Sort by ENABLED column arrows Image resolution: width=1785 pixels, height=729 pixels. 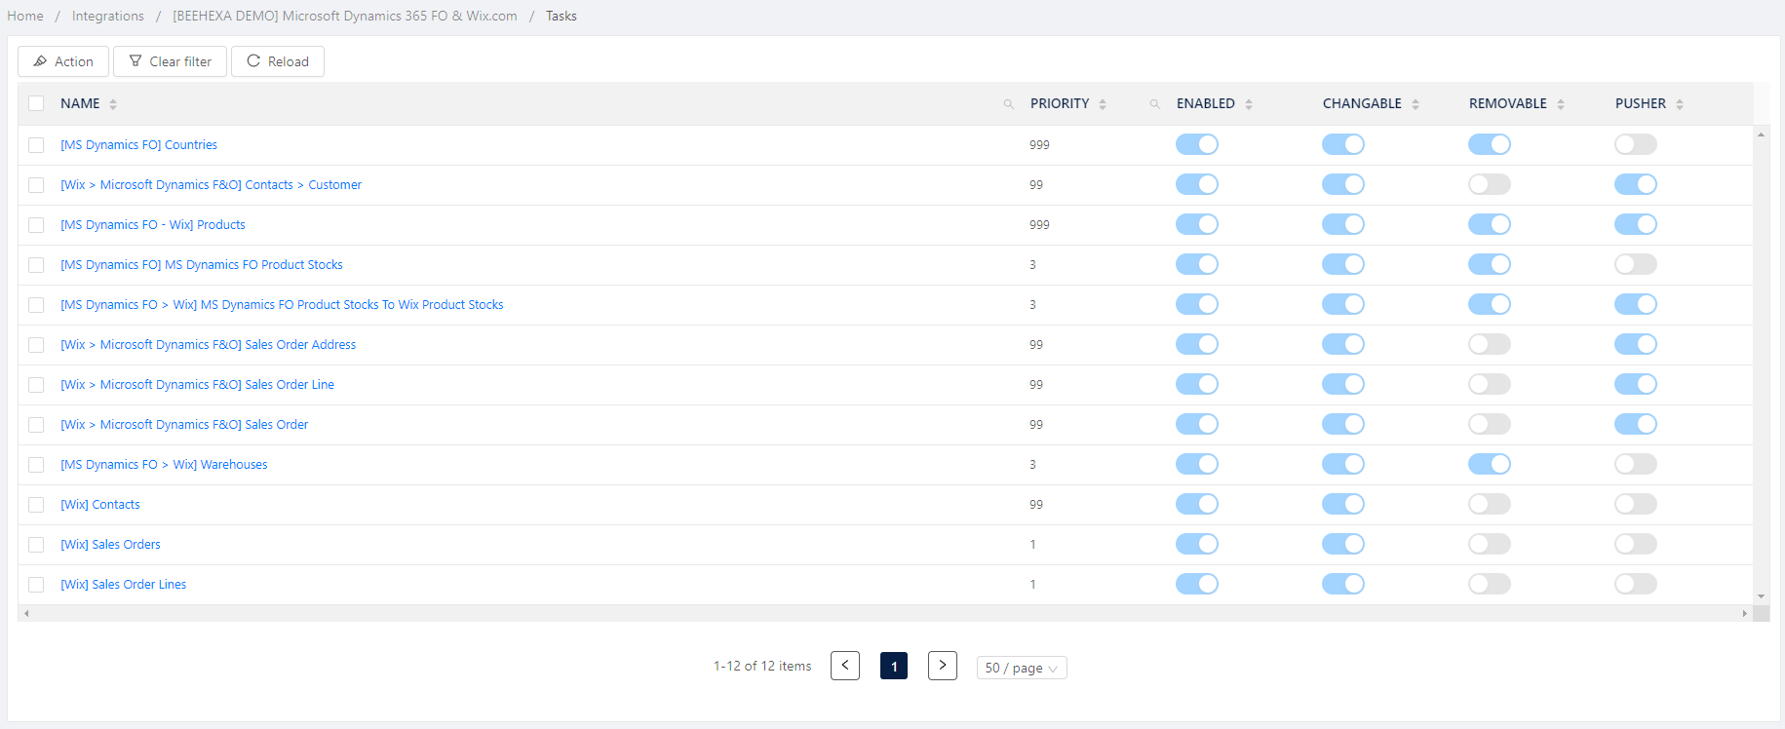pos(1249,104)
